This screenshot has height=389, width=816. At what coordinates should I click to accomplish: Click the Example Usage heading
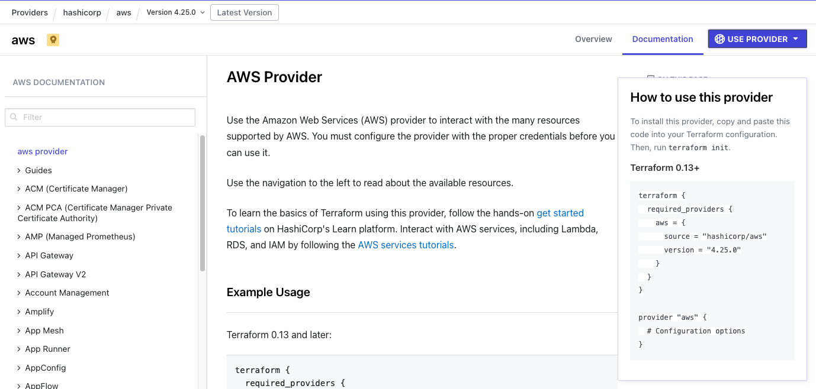pyautogui.click(x=268, y=292)
